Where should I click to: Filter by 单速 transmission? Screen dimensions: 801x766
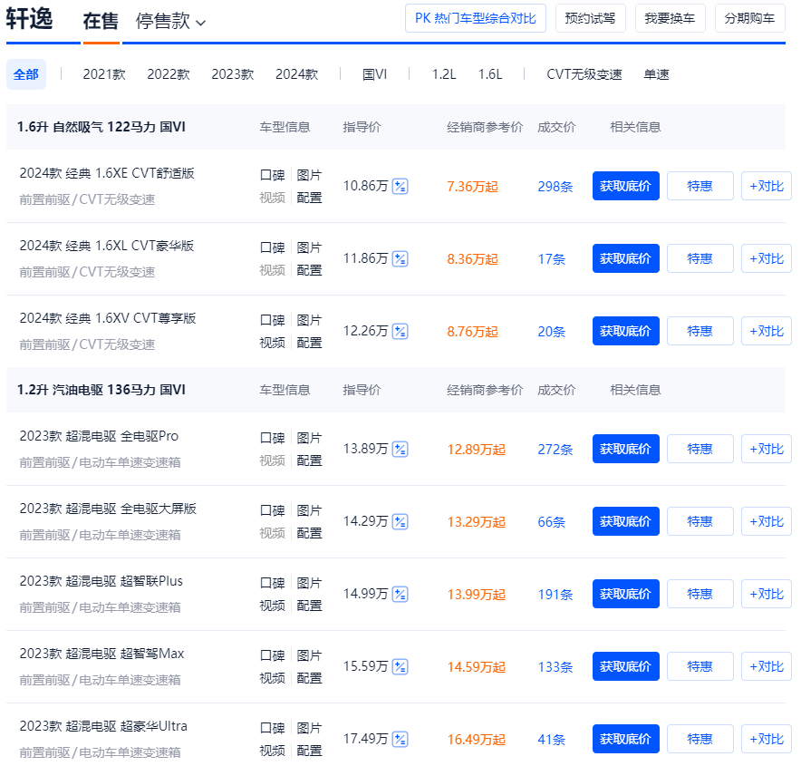pos(656,74)
